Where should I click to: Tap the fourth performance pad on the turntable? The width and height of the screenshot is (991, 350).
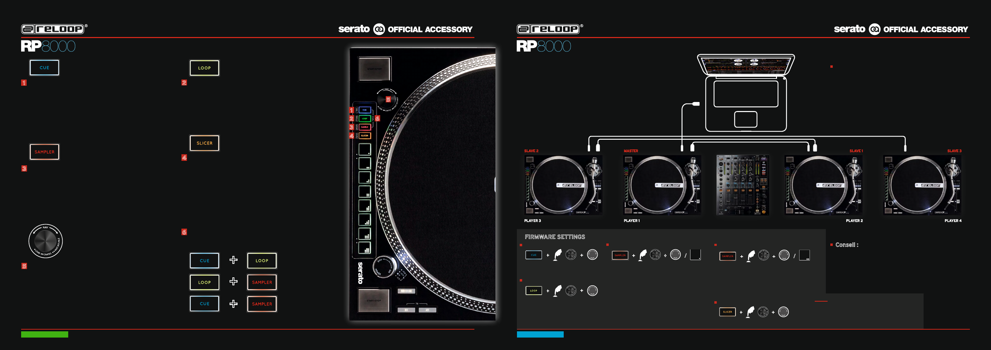[x=364, y=191]
